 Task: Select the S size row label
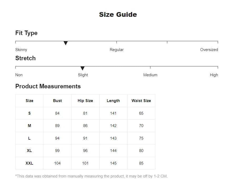pos(29,113)
